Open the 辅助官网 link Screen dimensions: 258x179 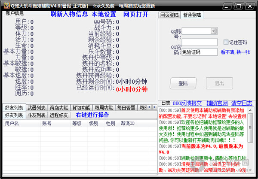(217, 103)
